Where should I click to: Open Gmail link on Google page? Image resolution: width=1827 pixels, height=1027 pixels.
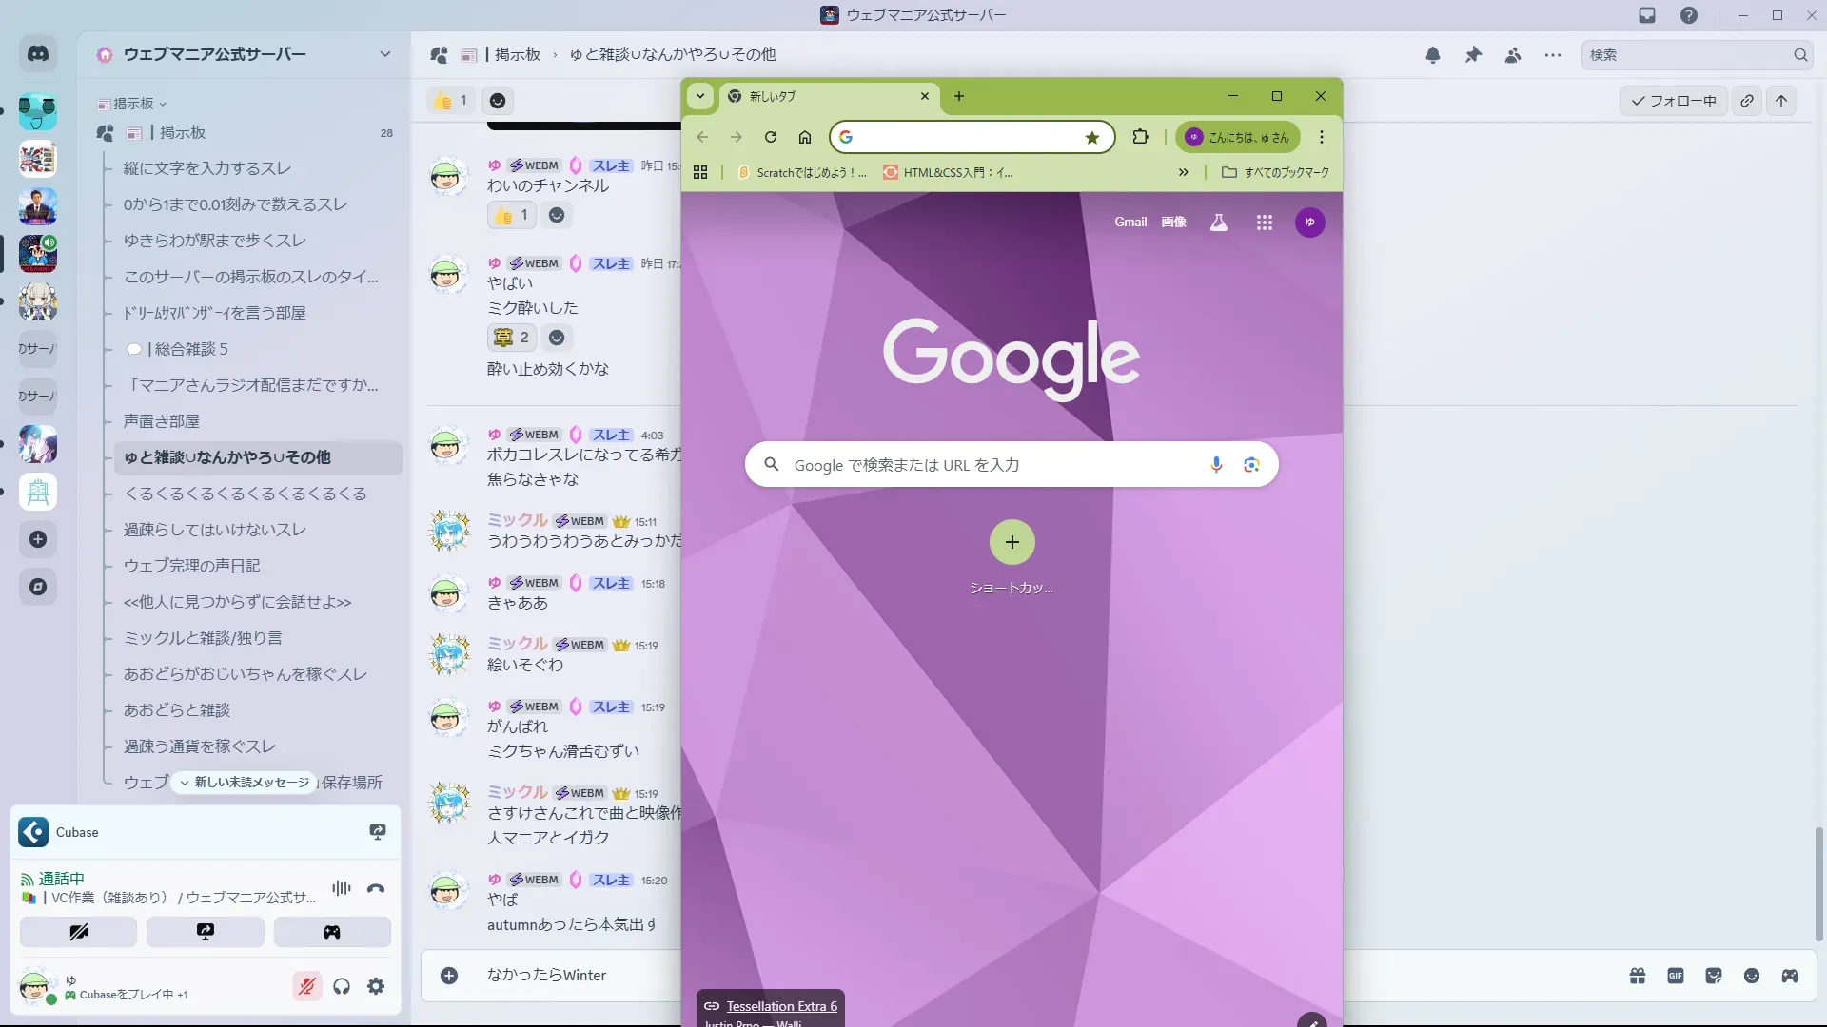pyautogui.click(x=1130, y=223)
